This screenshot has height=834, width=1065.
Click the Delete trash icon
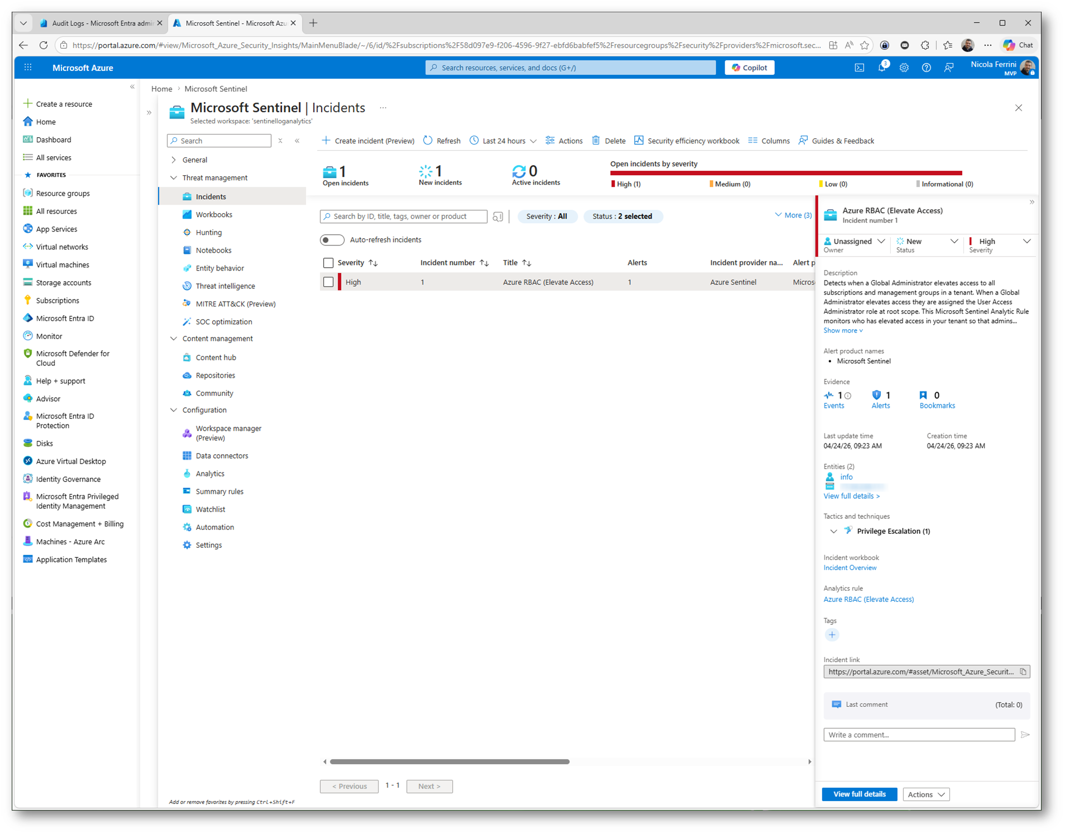click(596, 141)
